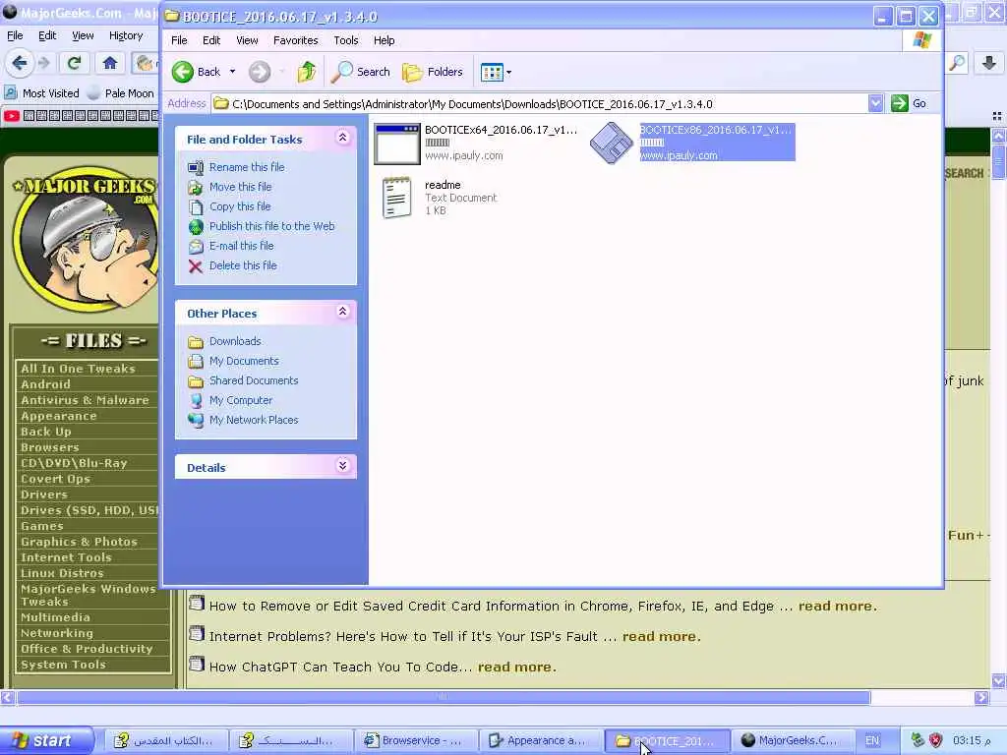Open Shared Documents under Other Places
Image resolution: width=1007 pixels, height=755 pixels.
coord(254,380)
